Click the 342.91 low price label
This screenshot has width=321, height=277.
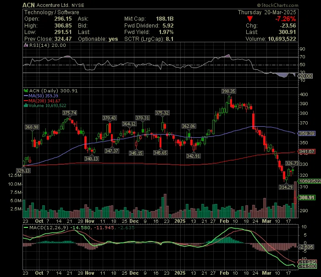pyautogui.click(x=193, y=156)
